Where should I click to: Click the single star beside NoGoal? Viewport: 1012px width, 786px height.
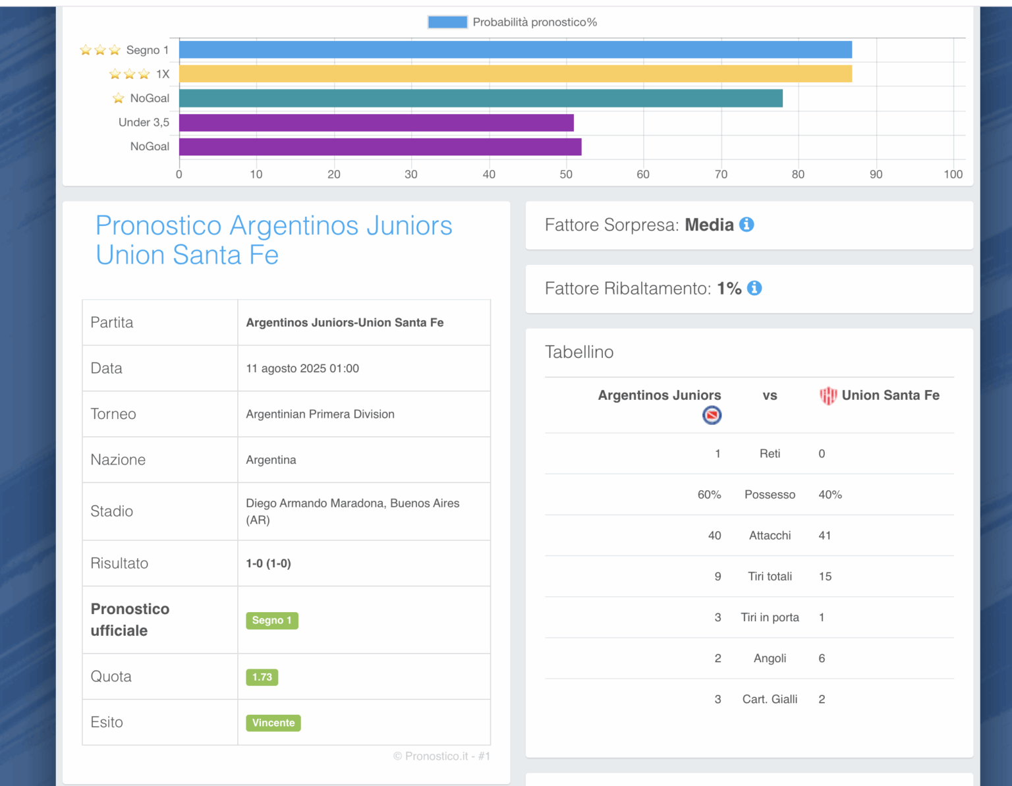pos(119,98)
